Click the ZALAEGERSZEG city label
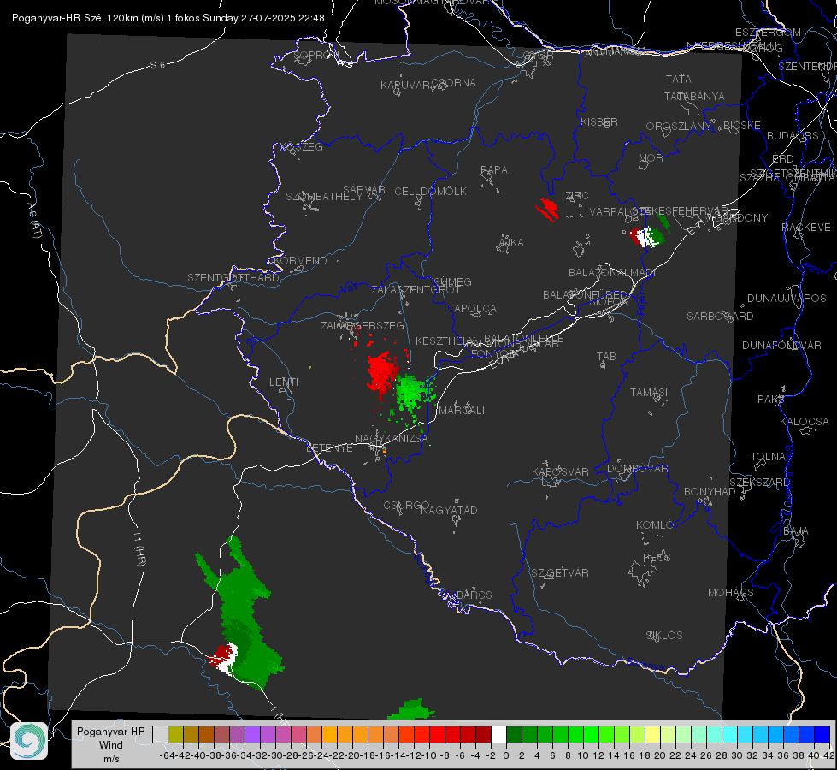This screenshot has width=837, height=770. coord(363,325)
